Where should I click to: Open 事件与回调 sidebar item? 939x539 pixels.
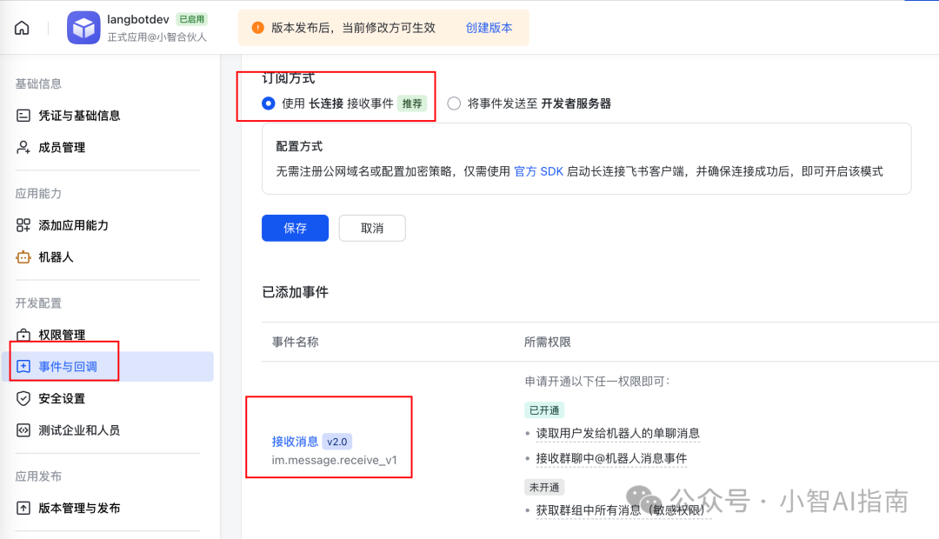point(68,367)
